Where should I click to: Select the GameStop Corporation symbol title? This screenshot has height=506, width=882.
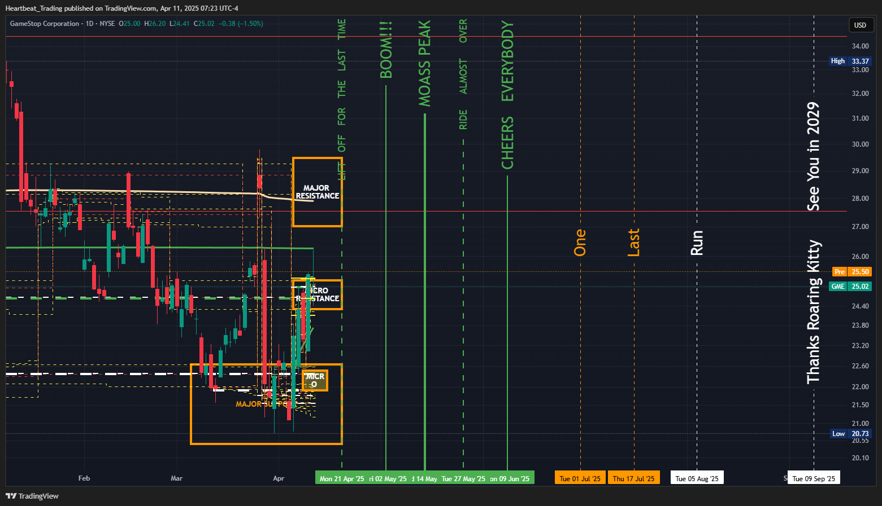tap(45, 24)
